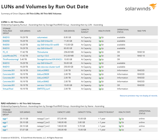Image resolution: width=159 pixels, height=140 pixels.
Task: Open the volumetest LUN link
Action: coord(42,38)
